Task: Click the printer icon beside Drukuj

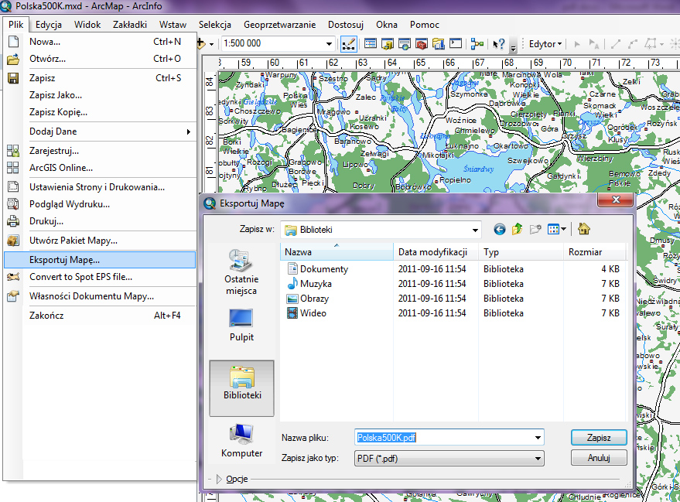Action: click(x=13, y=221)
